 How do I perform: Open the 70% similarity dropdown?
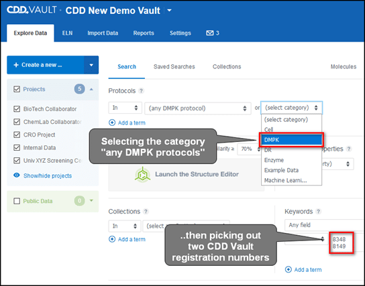click(x=250, y=149)
